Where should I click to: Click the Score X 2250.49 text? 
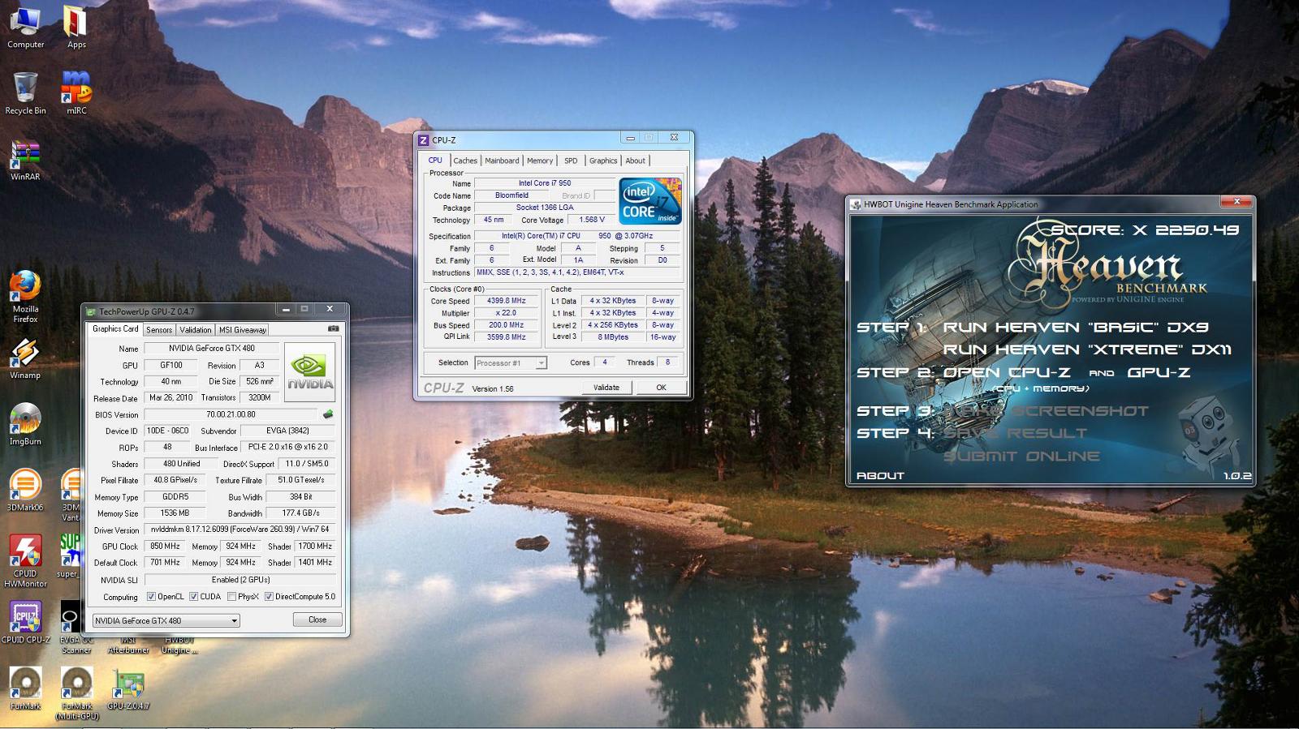1145,230
